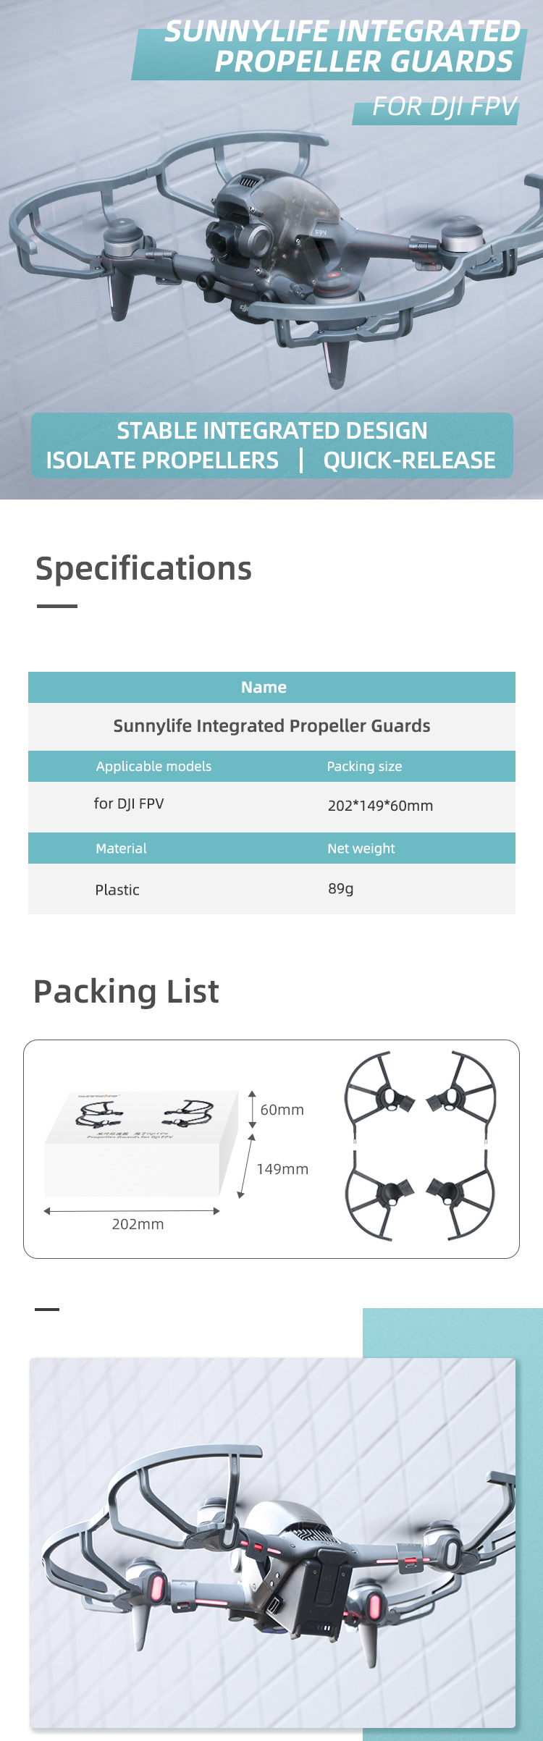The image size is (543, 1741).
Task: Select the "Plastic" material value
Action: pos(117,890)
